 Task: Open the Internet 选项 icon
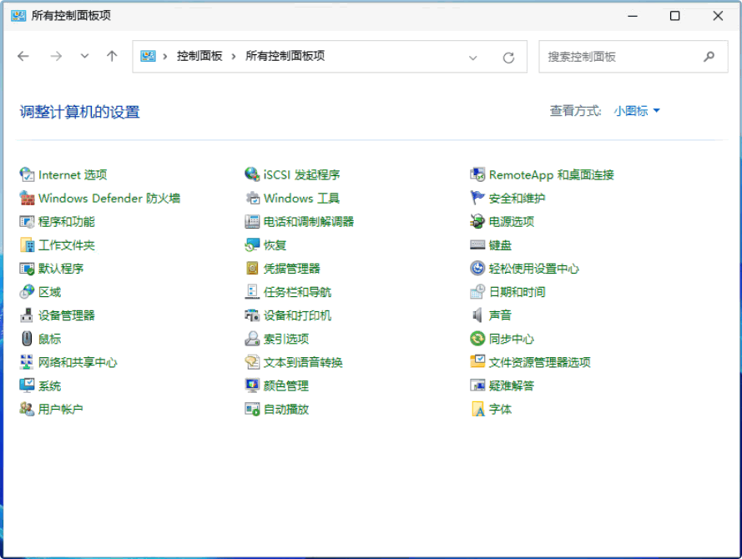point(27,174)
